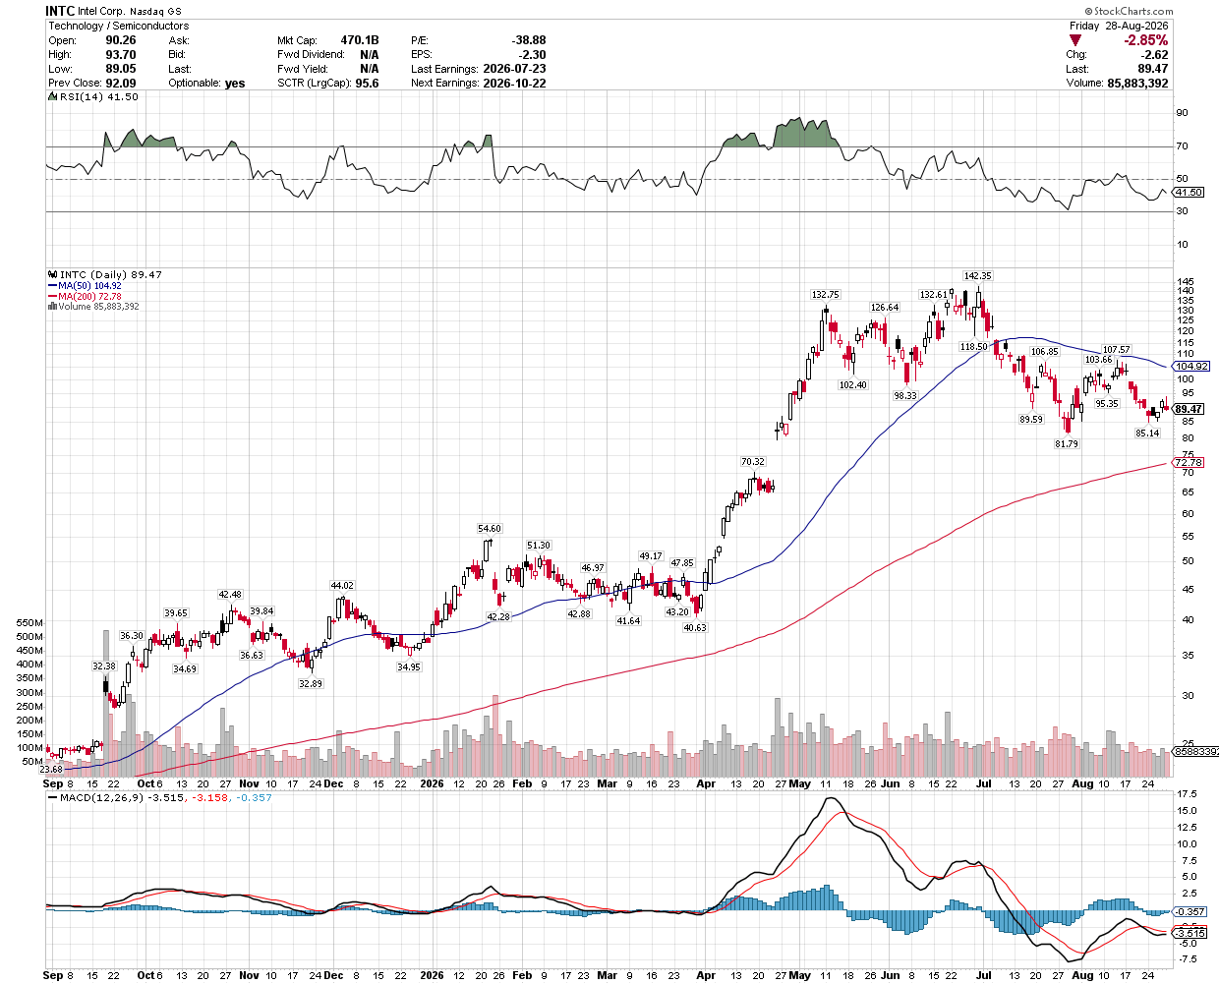The height and width of the screenshot is (984, 1219).
Task: Click the bold INTC ticker symbol in header
Action: (61, 11)
